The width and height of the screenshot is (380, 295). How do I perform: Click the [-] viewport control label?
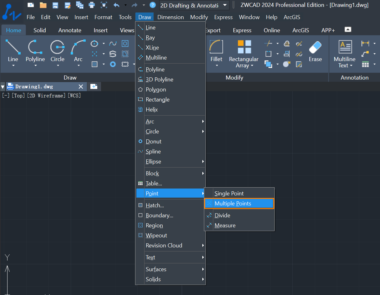(x=6, y=96)
